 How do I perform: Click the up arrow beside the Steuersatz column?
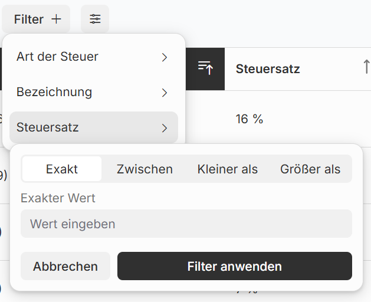pyautogui.click(x=366, y=67)
